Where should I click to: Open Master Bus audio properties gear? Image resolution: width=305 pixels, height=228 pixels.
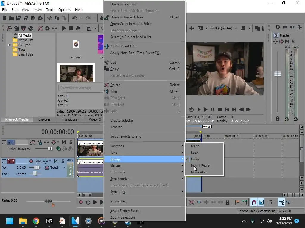coord(278,27)
